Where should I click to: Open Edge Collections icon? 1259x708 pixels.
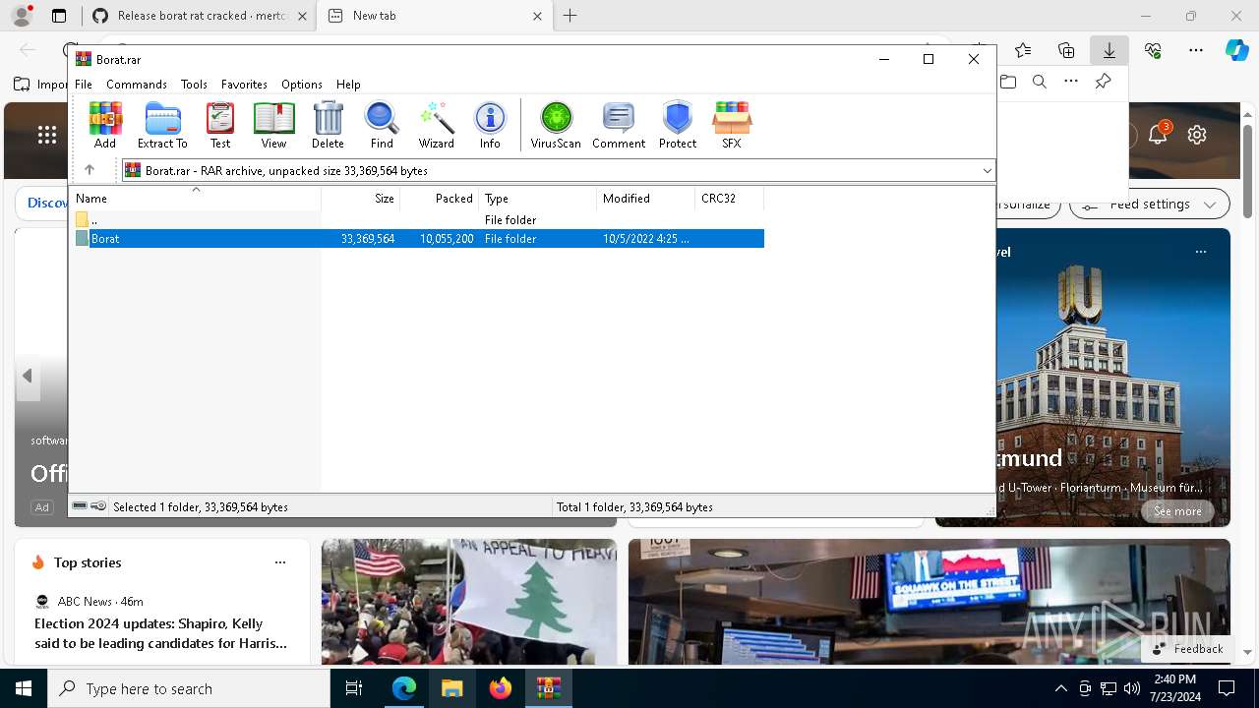tap(1066, 50)
